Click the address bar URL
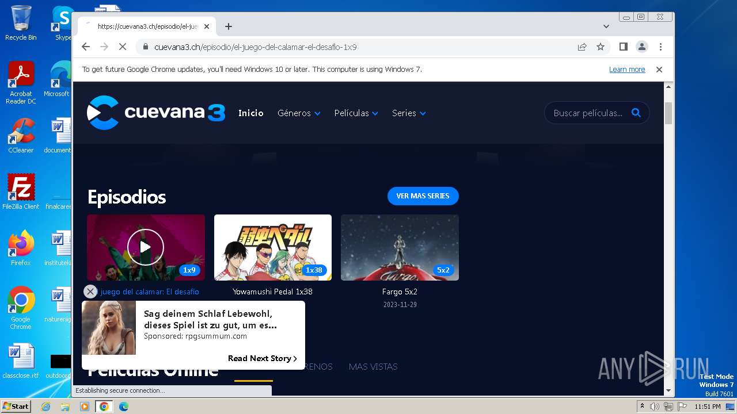 point(256,47)
